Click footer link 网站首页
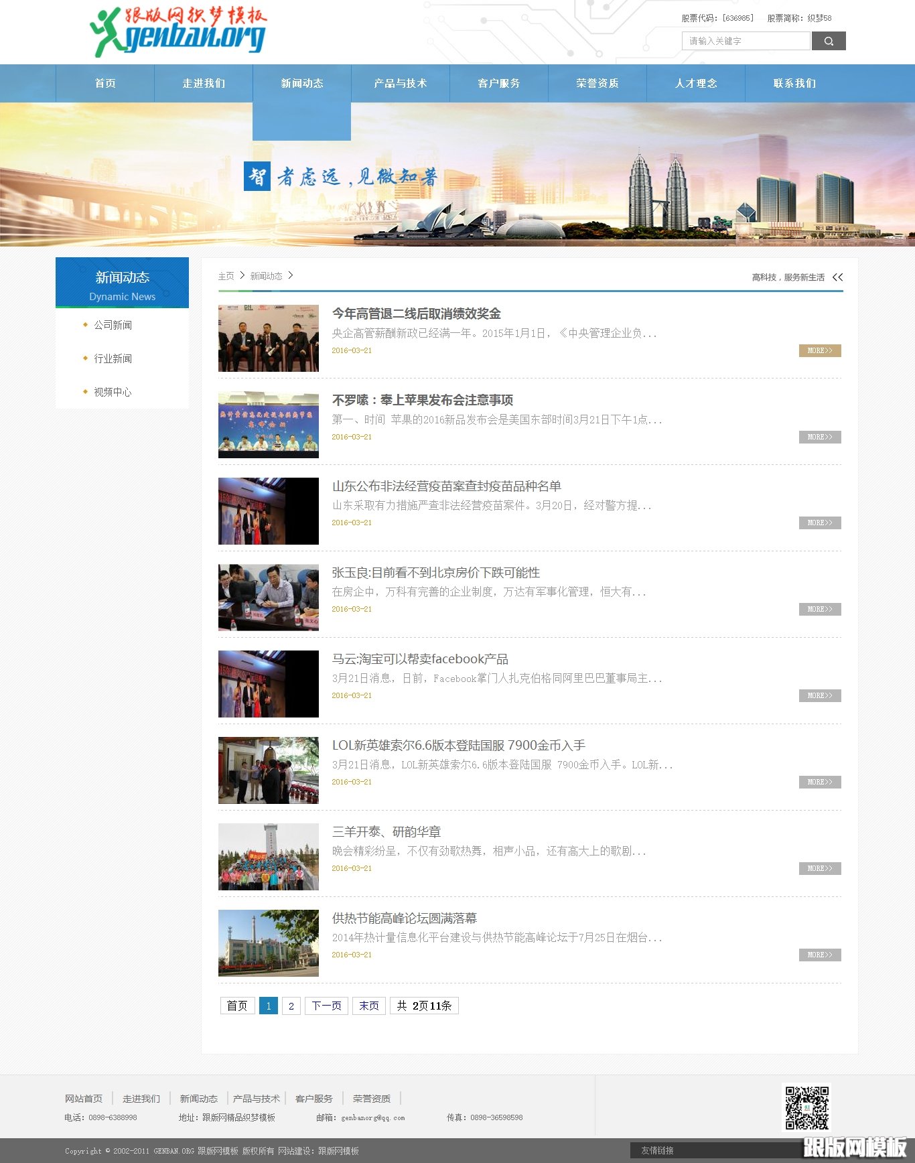 pyautogui.click(x=84, y=1099)
